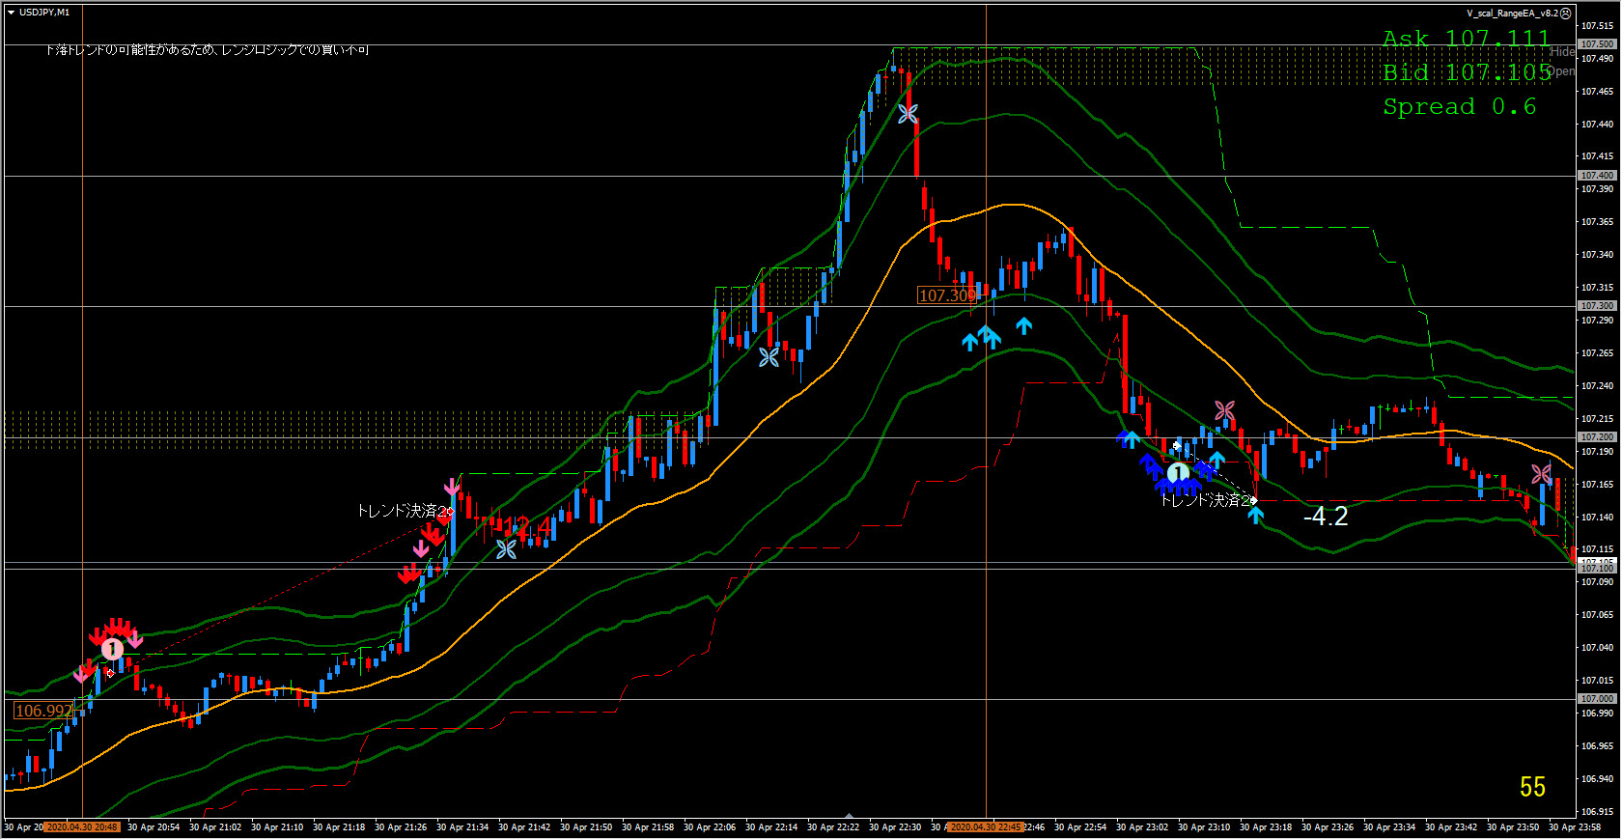Click the Japanese comment text at top

[x=208, y=50]
